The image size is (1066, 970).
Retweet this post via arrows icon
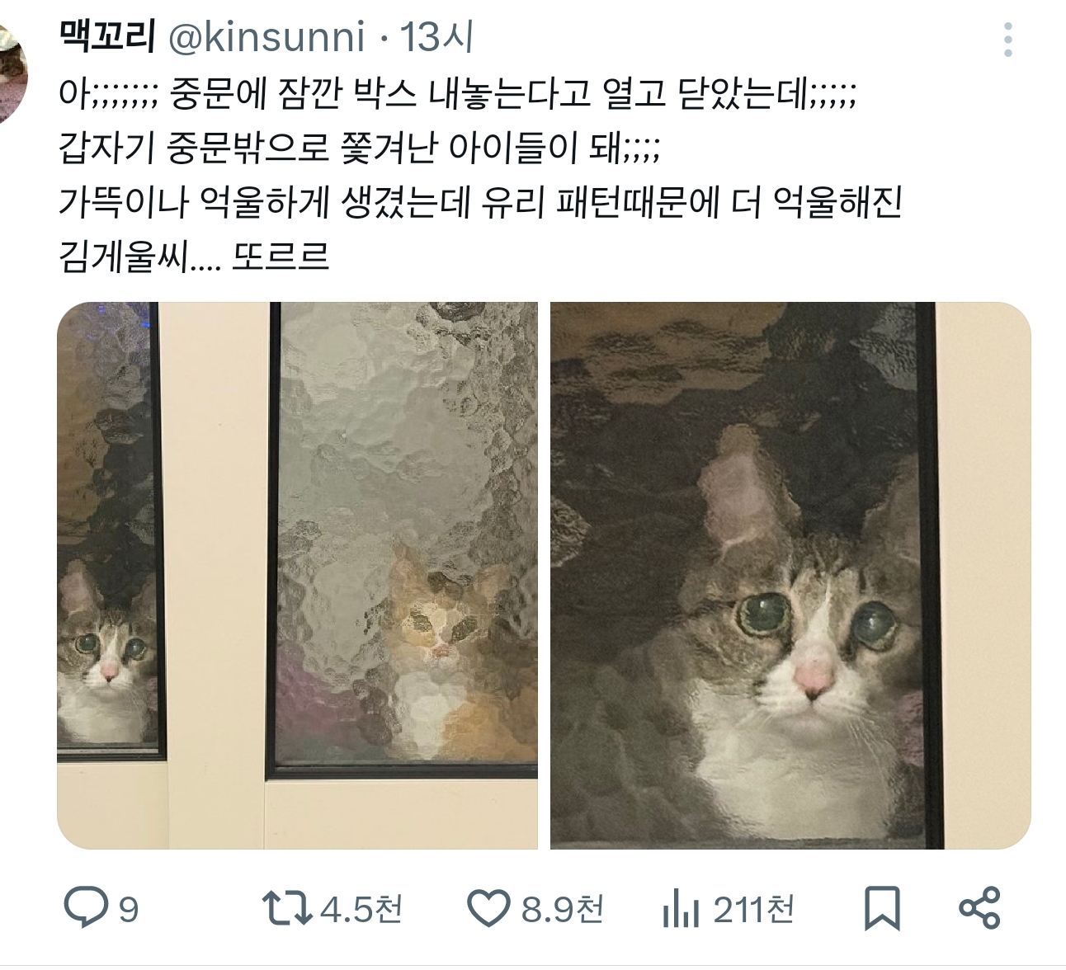(x=286, y=909)
